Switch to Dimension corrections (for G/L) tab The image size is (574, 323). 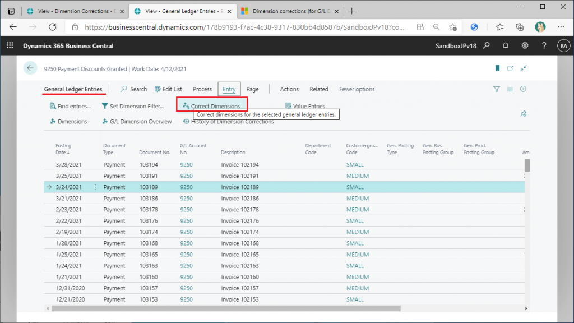pos(289,11)
